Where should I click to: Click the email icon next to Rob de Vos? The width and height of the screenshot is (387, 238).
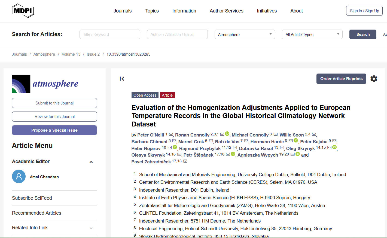[246, 141]
